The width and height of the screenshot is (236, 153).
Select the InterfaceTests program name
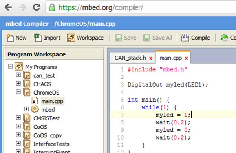(51, 144)
